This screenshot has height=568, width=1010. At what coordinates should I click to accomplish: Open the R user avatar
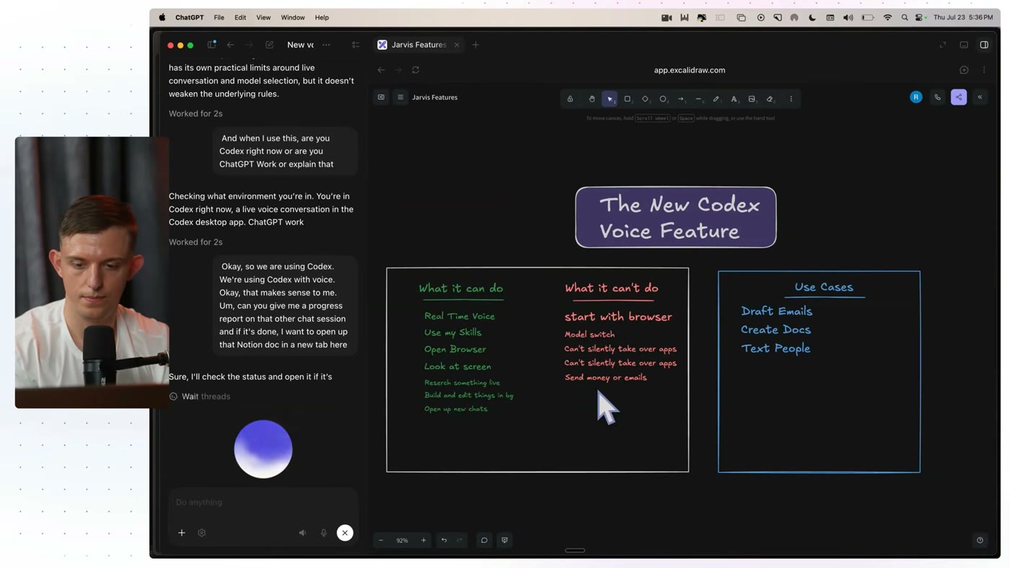point(916,97)
